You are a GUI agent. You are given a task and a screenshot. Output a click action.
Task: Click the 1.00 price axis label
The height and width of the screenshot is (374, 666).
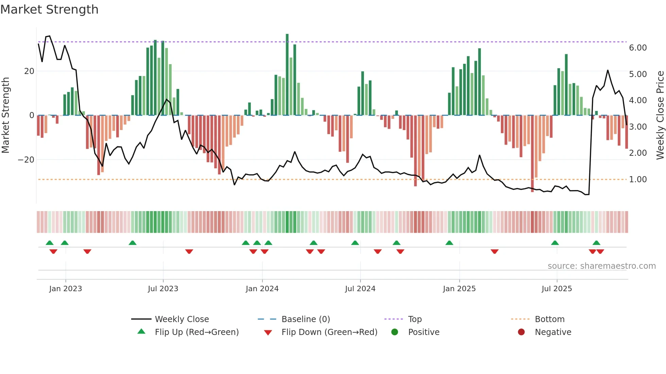pyautogui.click(x=638, y=180)
